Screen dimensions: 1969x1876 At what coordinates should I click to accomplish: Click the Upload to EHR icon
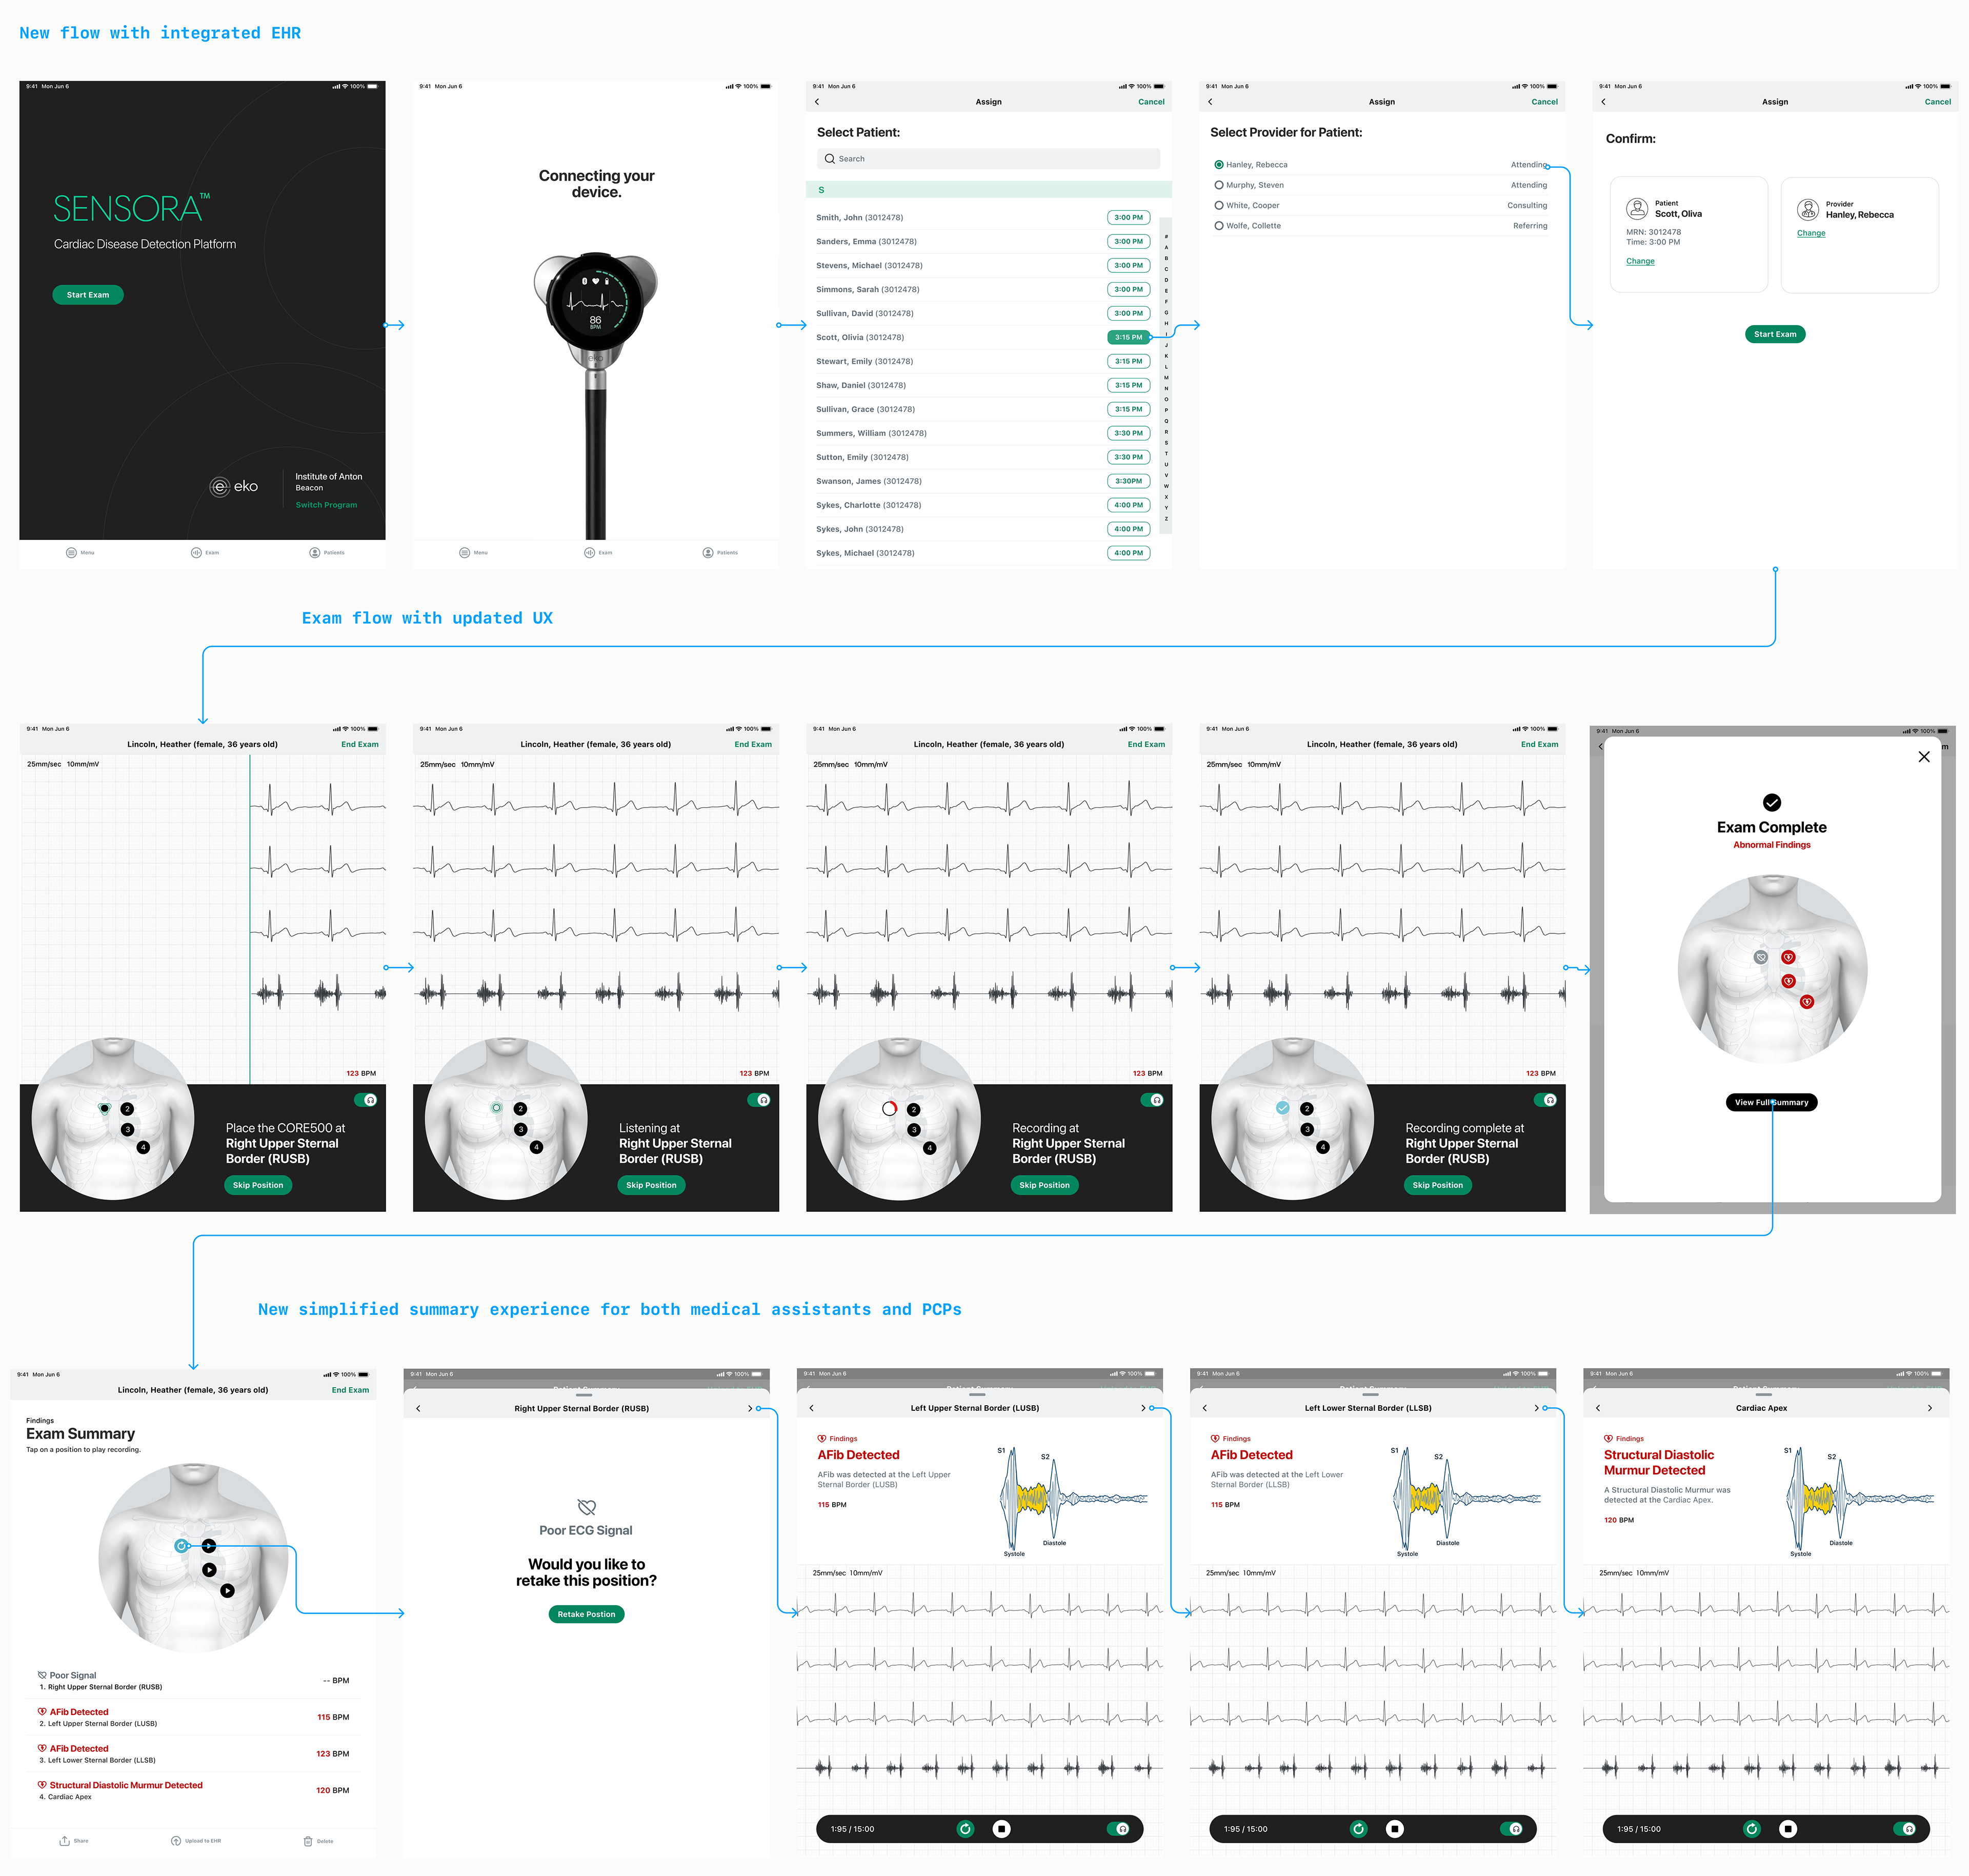click(x=177, y=1840)
